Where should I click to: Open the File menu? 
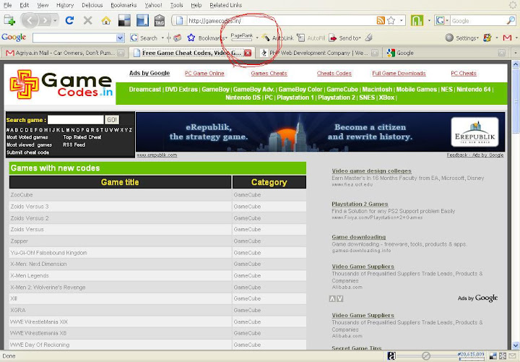(8, 5)
